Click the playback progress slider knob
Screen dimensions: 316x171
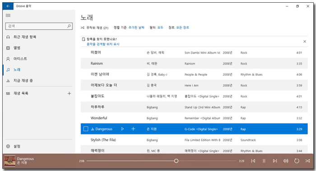coord(176,161)
